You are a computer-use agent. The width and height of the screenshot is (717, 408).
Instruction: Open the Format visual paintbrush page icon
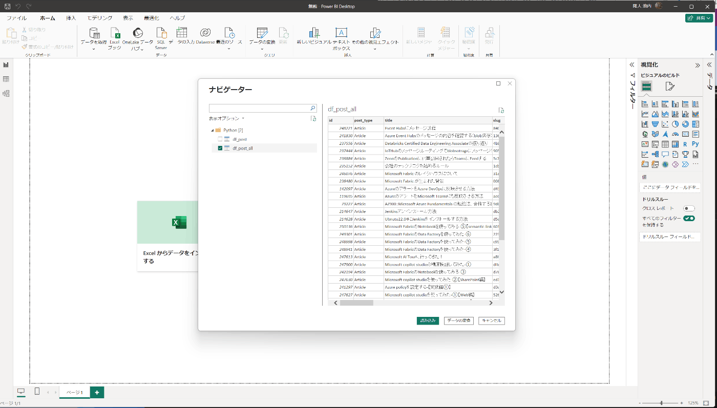670,87
